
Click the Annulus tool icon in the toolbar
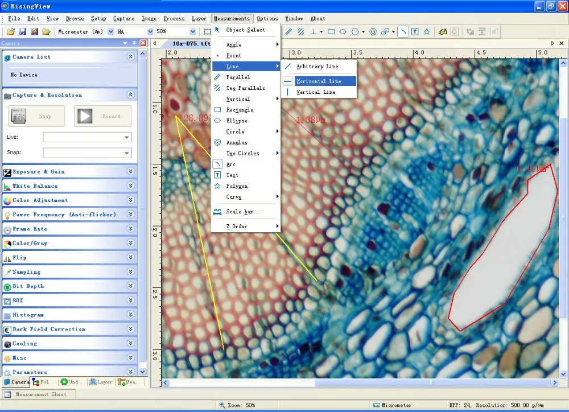[373, 32]
